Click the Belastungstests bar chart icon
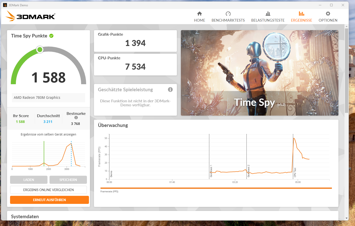This screenshot has width=355, height=226. click(x=268, y=14)
